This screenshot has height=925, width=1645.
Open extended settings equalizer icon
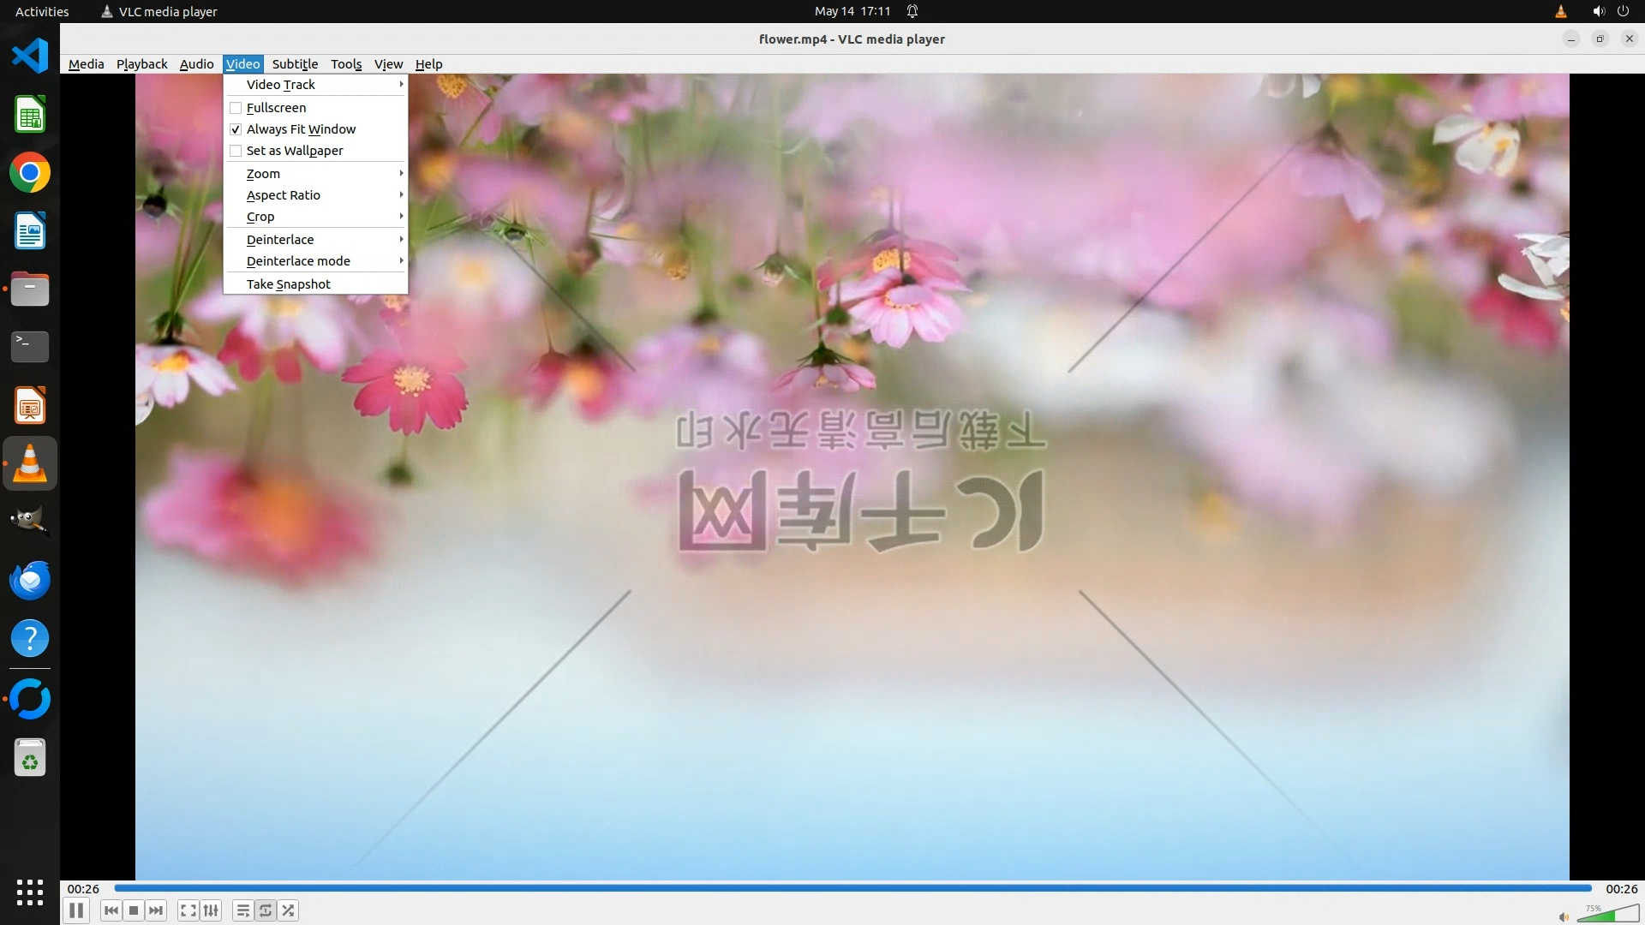tap(211, 910)
